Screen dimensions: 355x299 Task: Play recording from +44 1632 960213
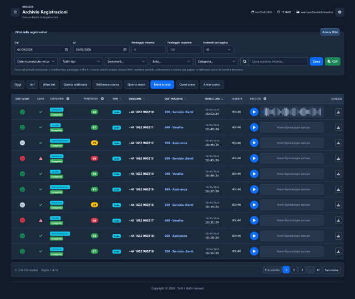point(254,159)
